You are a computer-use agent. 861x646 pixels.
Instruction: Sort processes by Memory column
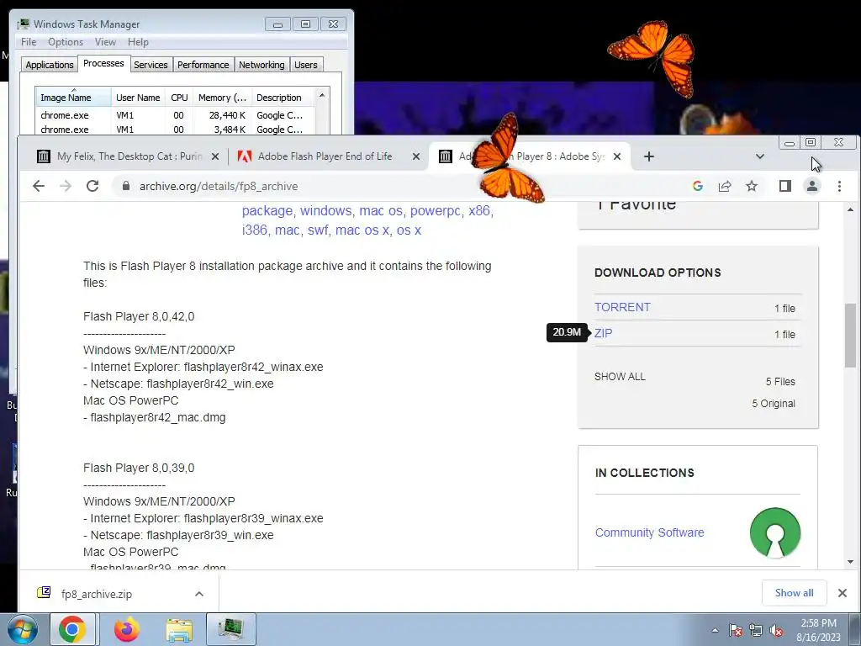coord(222,98)
